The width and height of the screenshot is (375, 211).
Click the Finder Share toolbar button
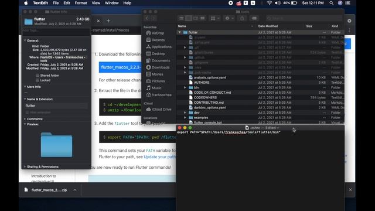tap(242, 18)
